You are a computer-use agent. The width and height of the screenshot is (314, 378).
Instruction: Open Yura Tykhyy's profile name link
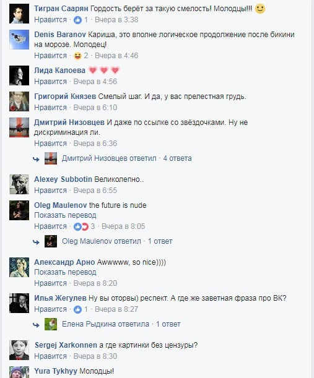coord(56,371)
